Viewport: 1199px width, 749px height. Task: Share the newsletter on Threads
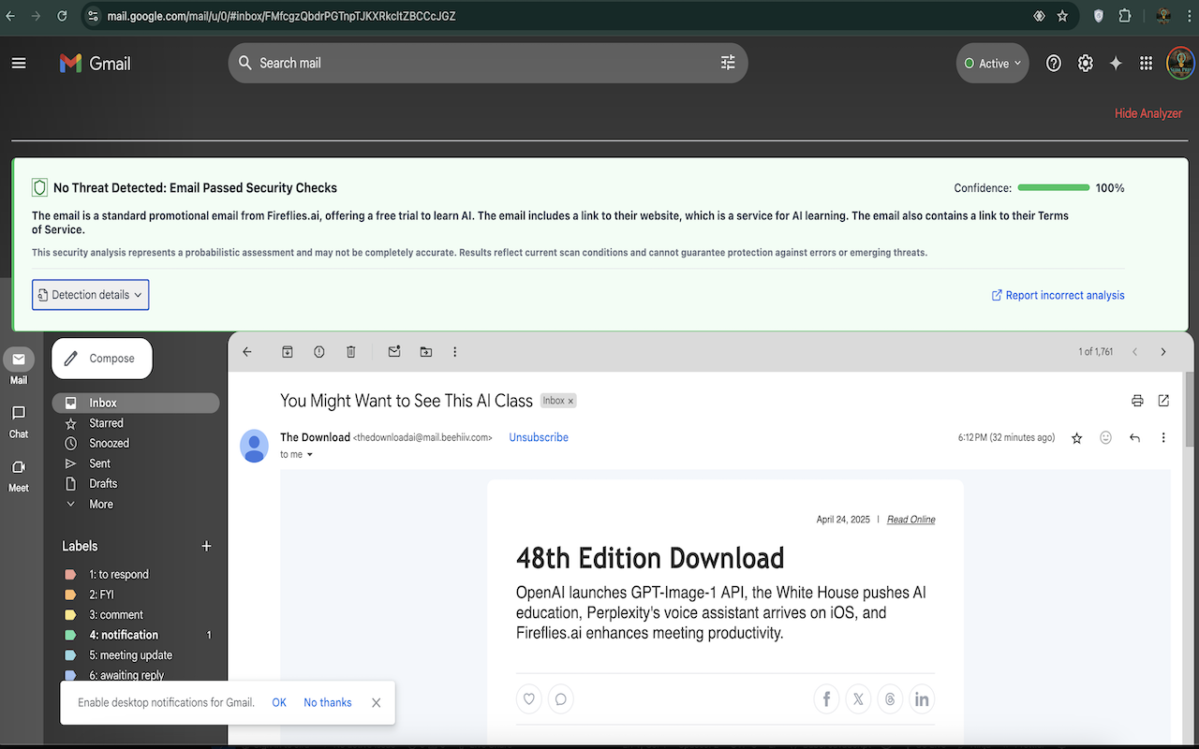coord(890,698)
